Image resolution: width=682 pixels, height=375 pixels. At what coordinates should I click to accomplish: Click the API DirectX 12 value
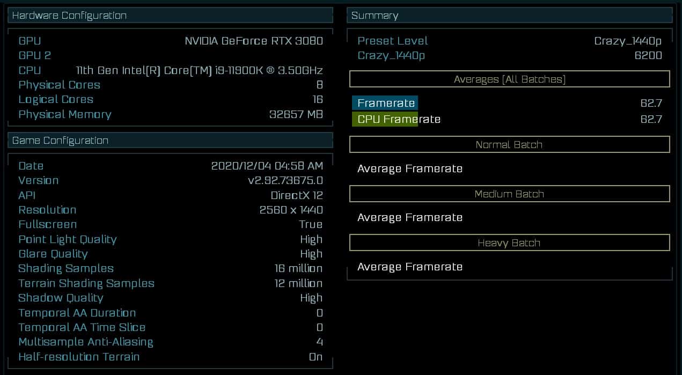click(x=297, y=195)
